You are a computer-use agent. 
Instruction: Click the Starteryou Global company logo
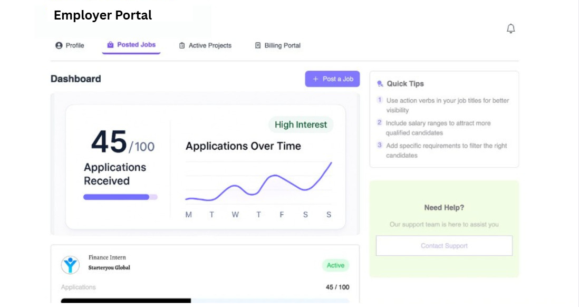pyautogui.click(x=70, y=265)
